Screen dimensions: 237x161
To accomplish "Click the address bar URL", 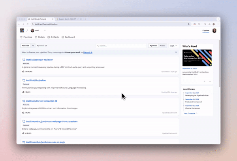I will 46,24.
